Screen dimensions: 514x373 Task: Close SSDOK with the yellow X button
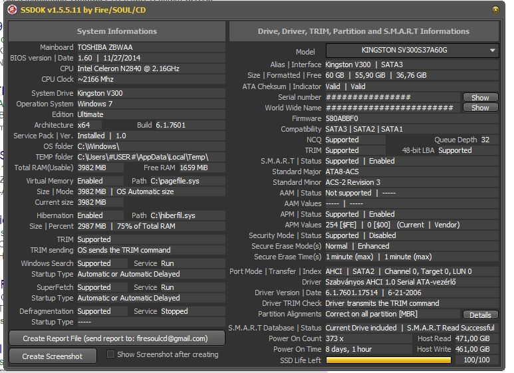tap(495, 10)
